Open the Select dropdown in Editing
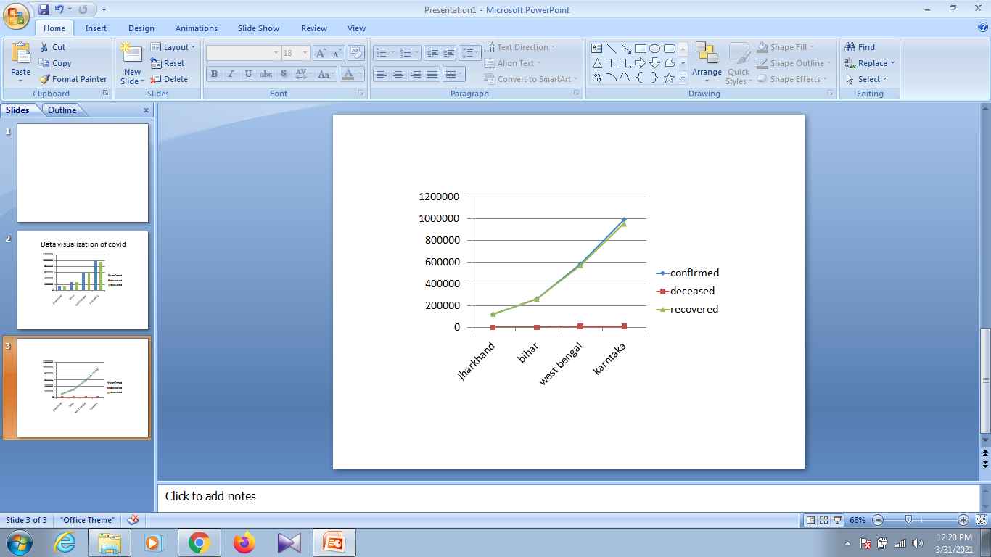 pos(866,79)
